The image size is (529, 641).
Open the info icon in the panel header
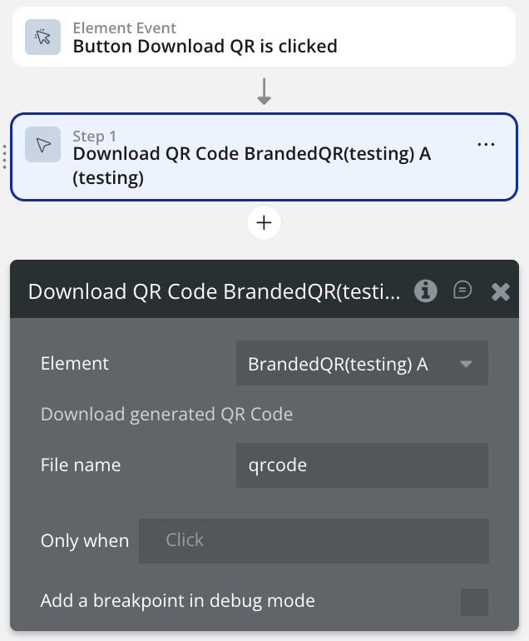coord(426,291)
